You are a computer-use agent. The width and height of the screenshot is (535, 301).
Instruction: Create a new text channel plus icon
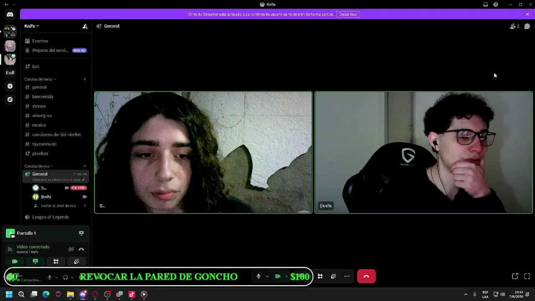click(84, 79)
